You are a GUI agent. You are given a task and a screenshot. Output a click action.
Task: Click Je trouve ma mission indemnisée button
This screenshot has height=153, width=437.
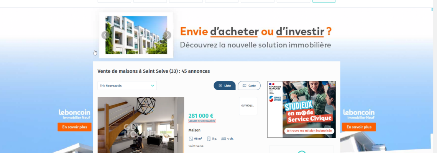pos(309,130)
